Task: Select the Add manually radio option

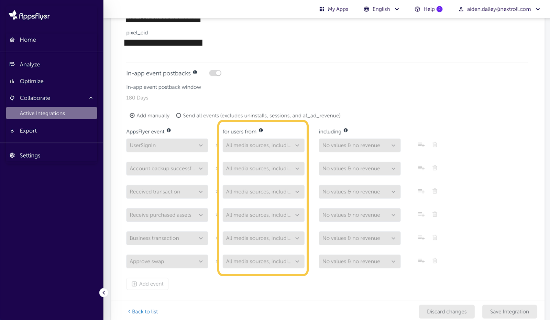Action: [132, 116]
